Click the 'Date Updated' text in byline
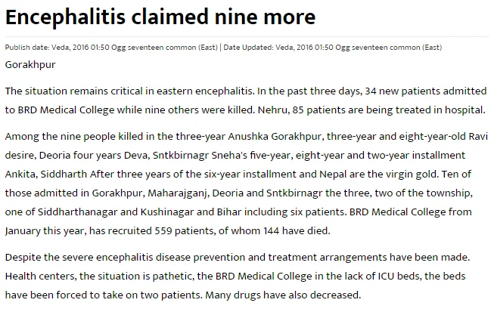 point(248,48)
